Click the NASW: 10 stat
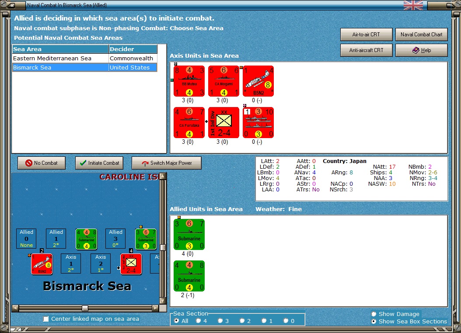Screen dimensions: 461x333 point(382,184)
